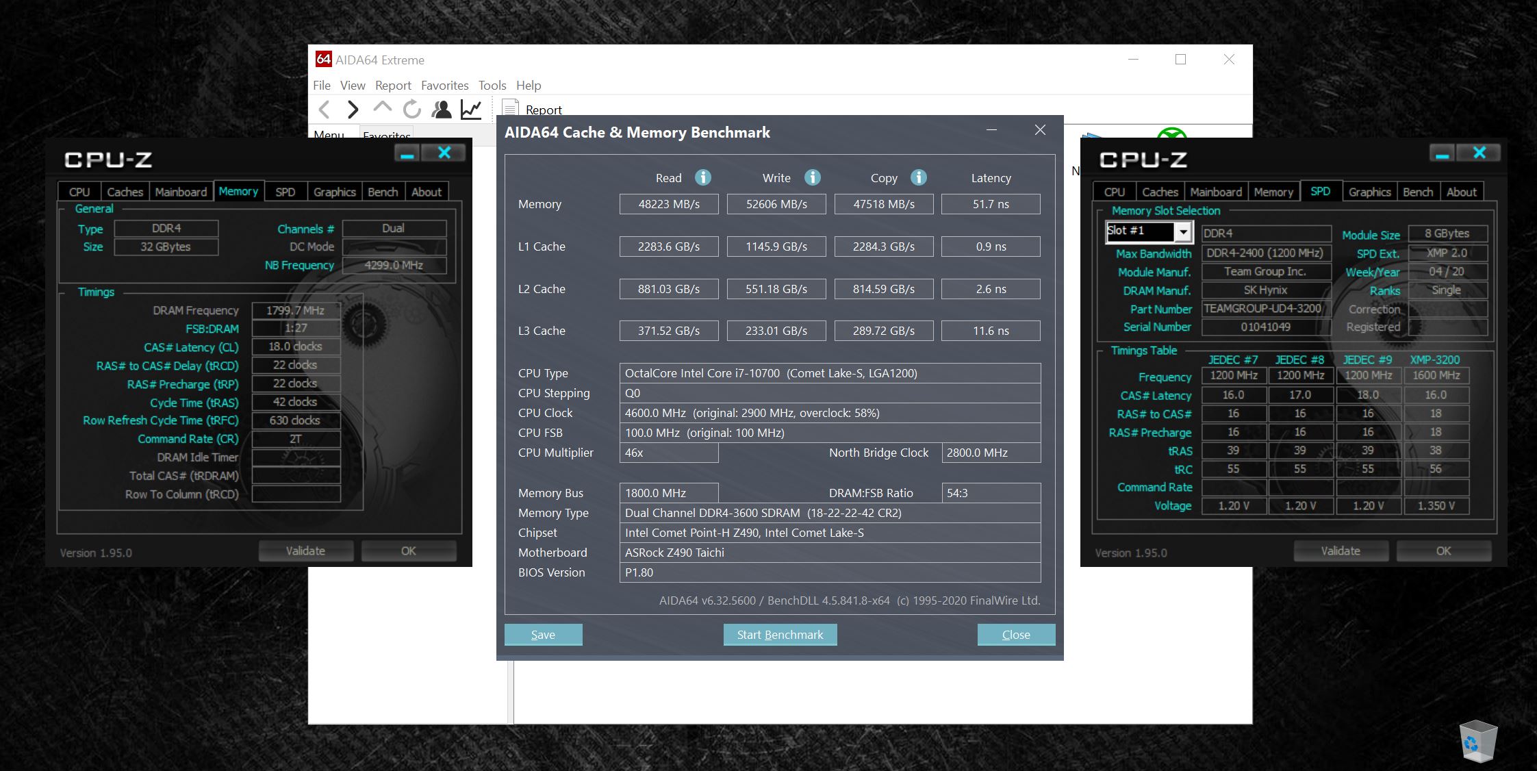The image size is (1537, 771).
Task: Click the Close button in benchmark dialog
Action: click(1016, 635)
